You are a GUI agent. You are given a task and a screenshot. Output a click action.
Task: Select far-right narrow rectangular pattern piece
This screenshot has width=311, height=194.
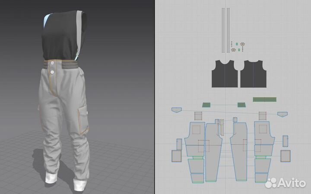point(286,141)
